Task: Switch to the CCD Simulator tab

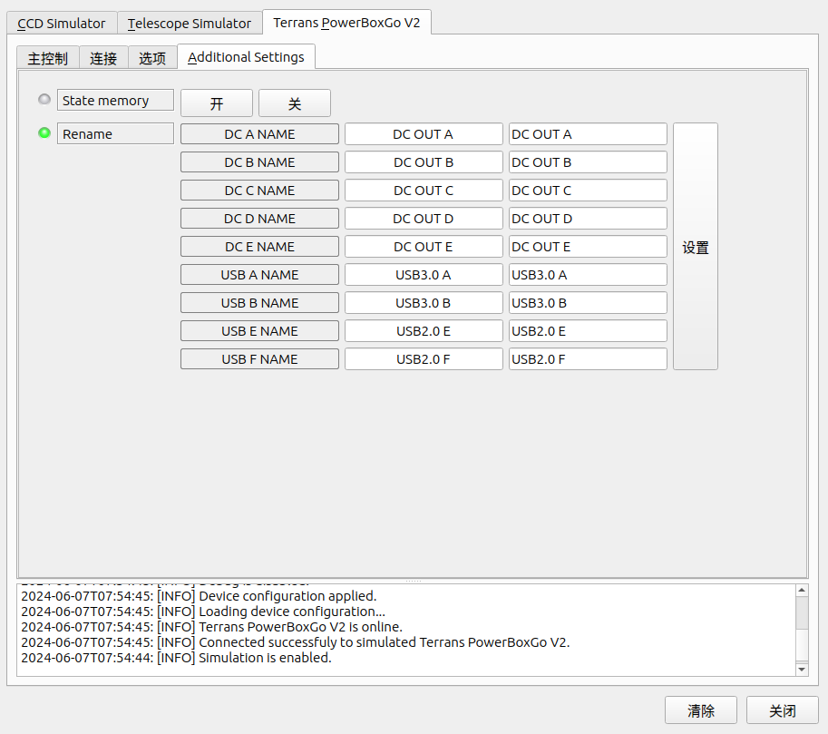Action: [62, 24]
